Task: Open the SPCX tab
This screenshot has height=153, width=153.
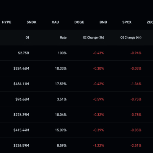Action: pos(127,22)
